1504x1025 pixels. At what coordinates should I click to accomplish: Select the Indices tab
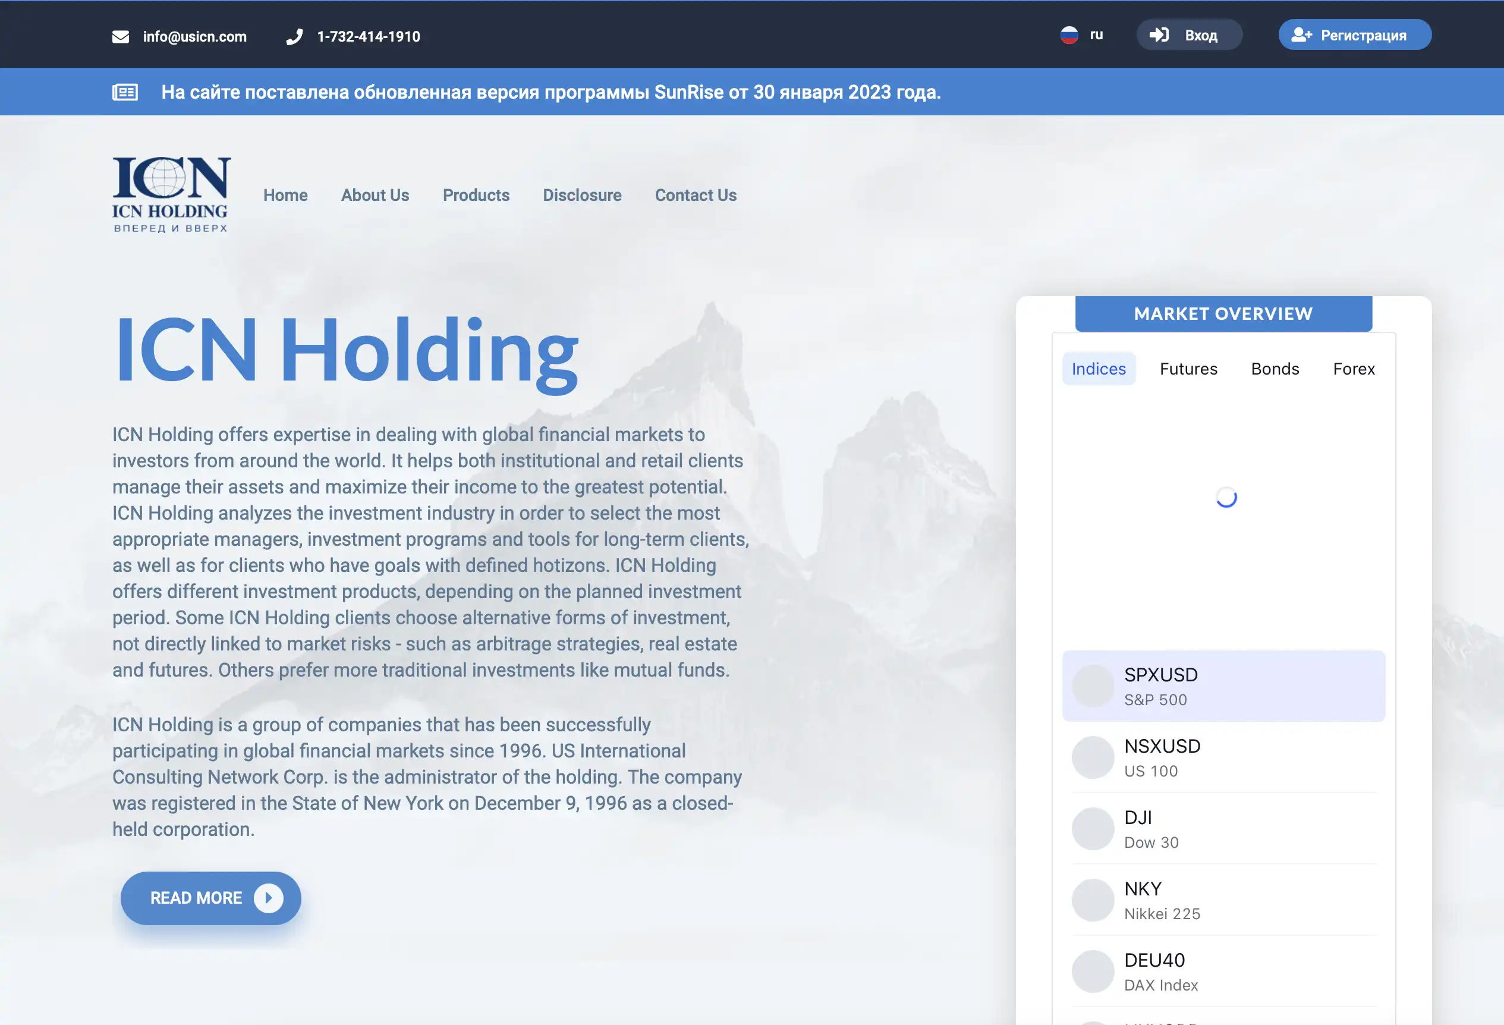1099,369
